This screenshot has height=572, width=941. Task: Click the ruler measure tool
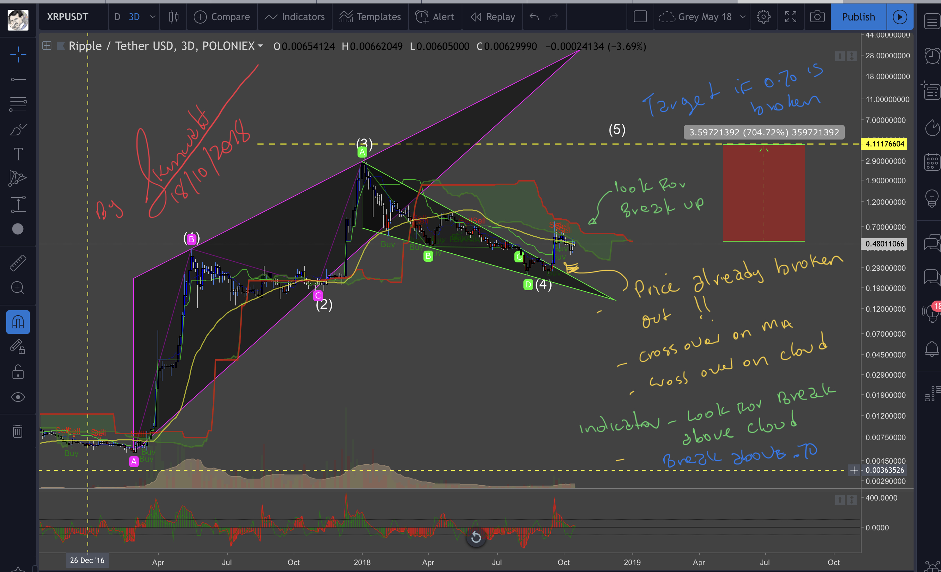18,263
